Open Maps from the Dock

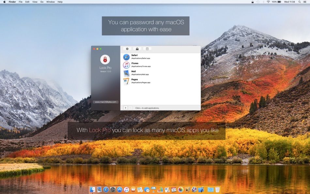[140, 190]
